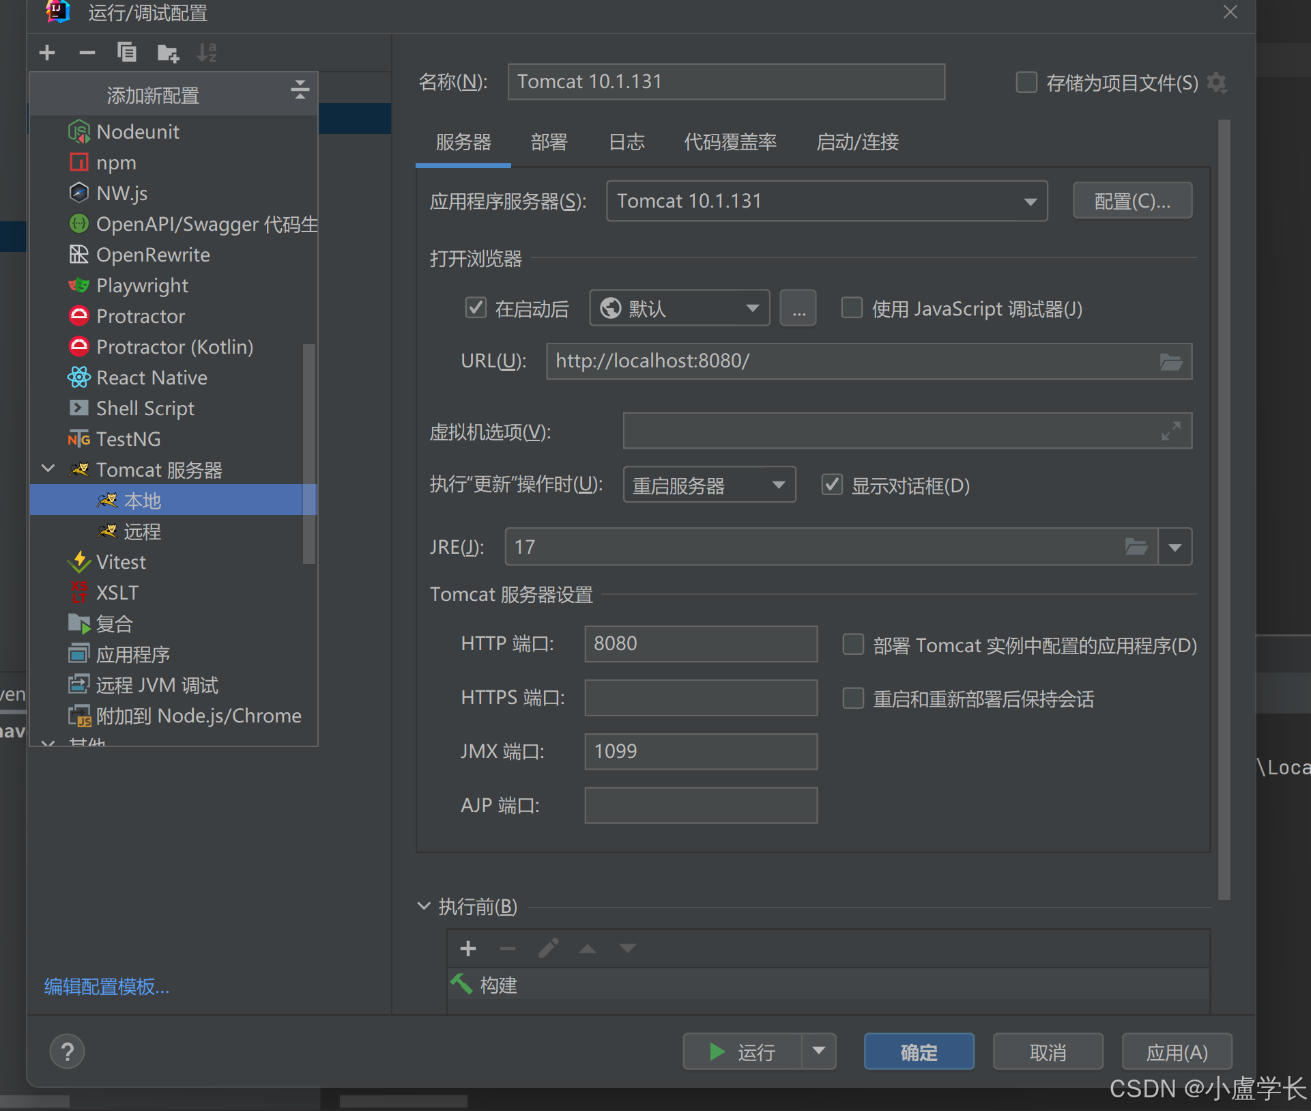Click the 运行 button

coord(743,1051)
